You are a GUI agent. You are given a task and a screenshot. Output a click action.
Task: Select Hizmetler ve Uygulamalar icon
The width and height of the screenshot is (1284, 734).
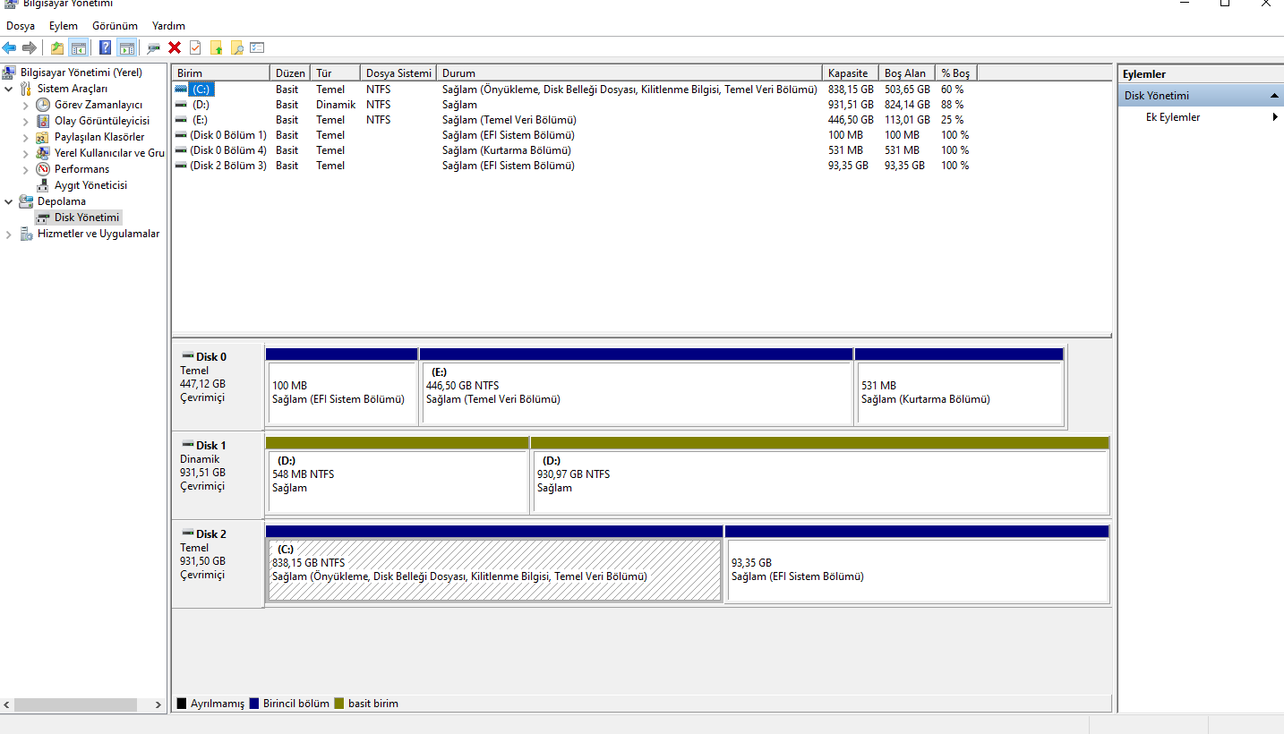point(26,234)
